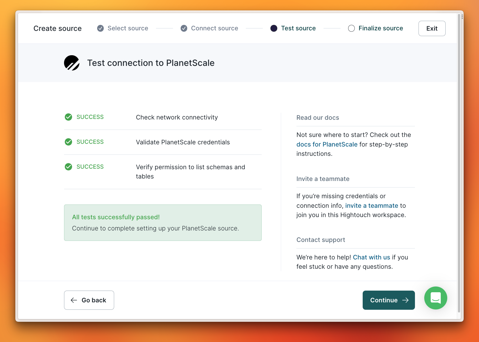Select the Finalize source step circle
Image resolution: width=479 pixels, height=342 pixels.
click(351, 28)
